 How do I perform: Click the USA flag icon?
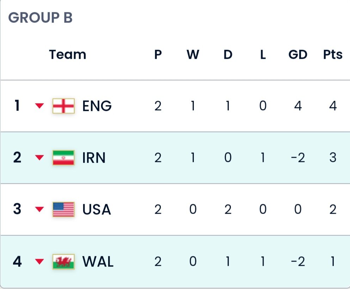coord(63,209)
